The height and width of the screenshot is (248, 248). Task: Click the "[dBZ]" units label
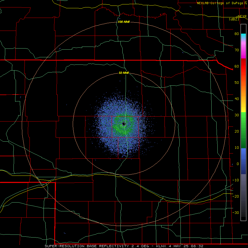[x=234, y=19]
